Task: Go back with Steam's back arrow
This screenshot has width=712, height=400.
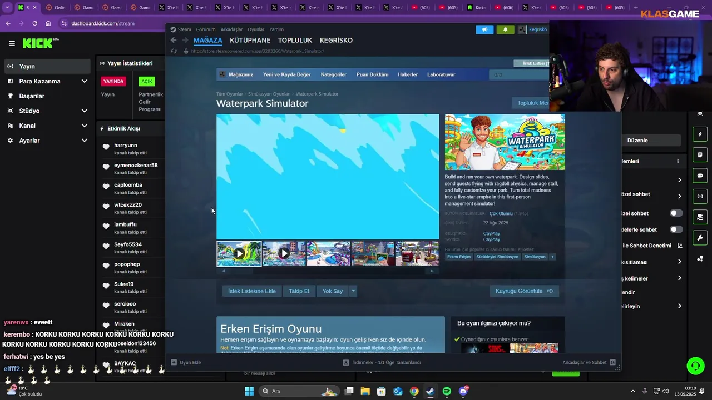Action: coord(174,40)
